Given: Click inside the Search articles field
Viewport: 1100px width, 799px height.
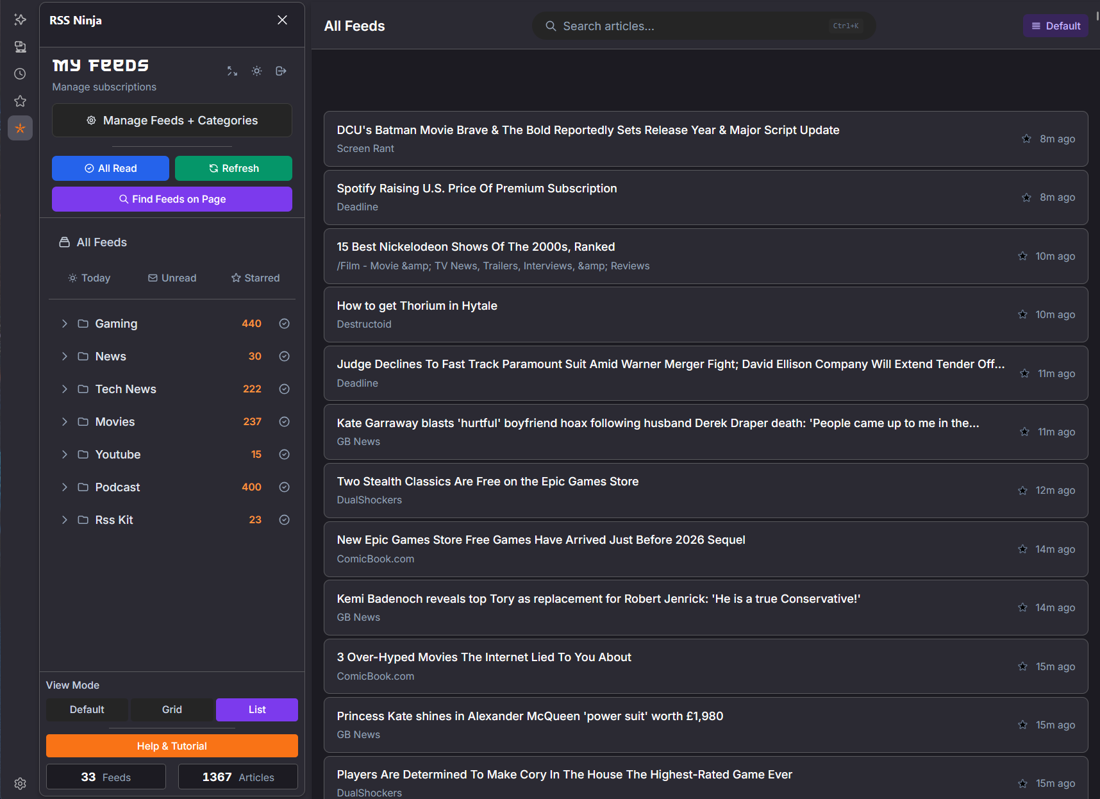Looking at the screenshot, I should coord(673,26).
